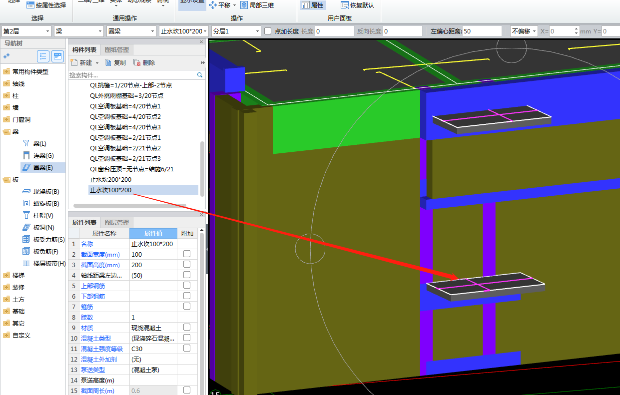Tick 附加 checkbox for 轴线距梁左边 row
Viewport: 620px width, 395px height.
point(187,275)
